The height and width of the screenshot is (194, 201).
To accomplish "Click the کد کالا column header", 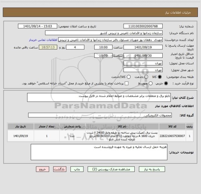I will pos(172,126).
